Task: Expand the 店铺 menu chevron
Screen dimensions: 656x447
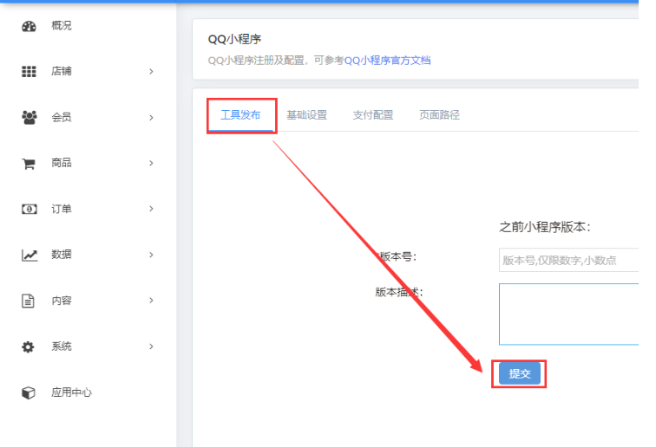Action: [x=151, y=71]
